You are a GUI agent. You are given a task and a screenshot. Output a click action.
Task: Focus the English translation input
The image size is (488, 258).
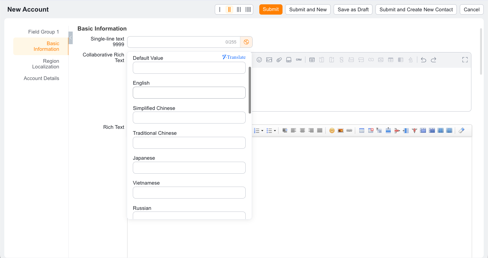pyautogui.click(x=189, y=93)
